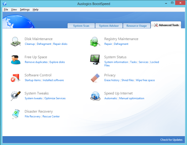The height and width of the screenshot is (145, 187).
Task: Open the Help menu
Action: [35, 9]
